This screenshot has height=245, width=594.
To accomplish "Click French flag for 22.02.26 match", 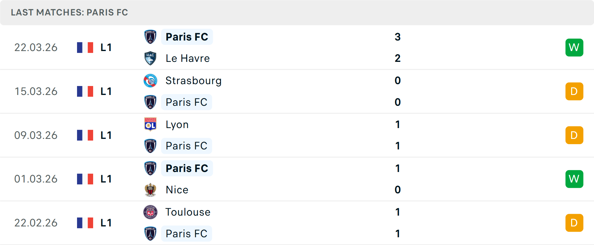I will tap(85, 223).
